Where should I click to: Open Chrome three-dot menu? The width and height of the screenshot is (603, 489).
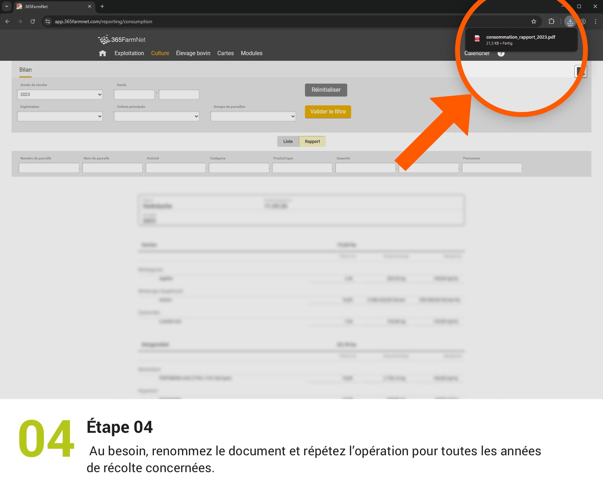(595, 21)
